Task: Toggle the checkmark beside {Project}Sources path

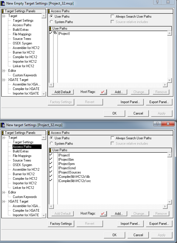Action: coord(51,172)
